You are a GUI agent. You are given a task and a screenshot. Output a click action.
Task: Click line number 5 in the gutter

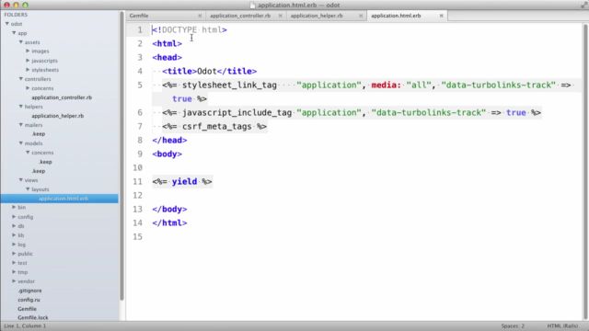pos(140,86)
